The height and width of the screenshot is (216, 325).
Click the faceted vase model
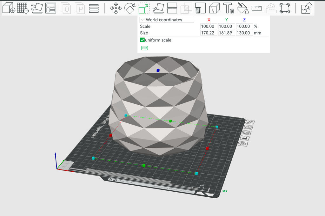159,105
